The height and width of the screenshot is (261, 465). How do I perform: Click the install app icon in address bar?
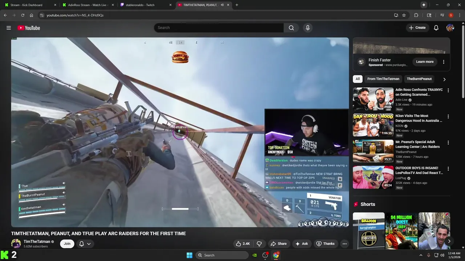pyautogui.click(x=396, y=15)
